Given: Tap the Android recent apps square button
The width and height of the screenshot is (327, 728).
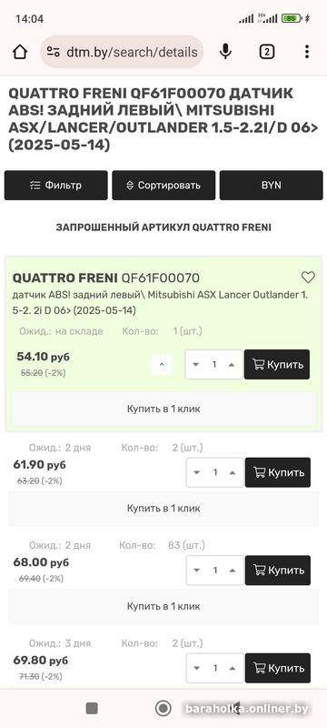Looking at the screenshot, I should pyautogui.click(x=92, y=708).
